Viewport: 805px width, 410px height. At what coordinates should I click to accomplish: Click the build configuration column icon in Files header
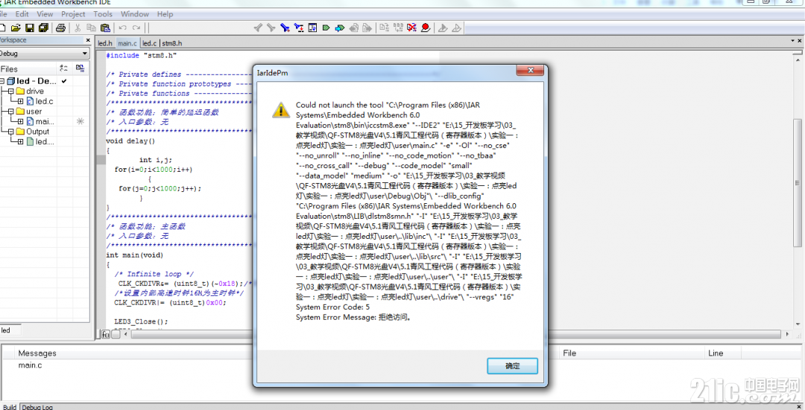coord(64,68)
